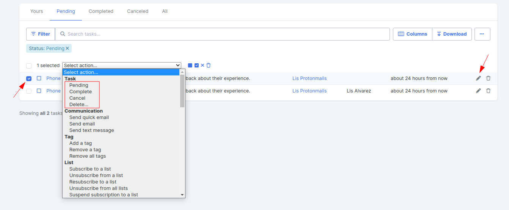Image resolution: width=509 pixels, height=210 pixels.
Task: Remove the Status: Pending filter tag with its X
Action: pos(68,49)
